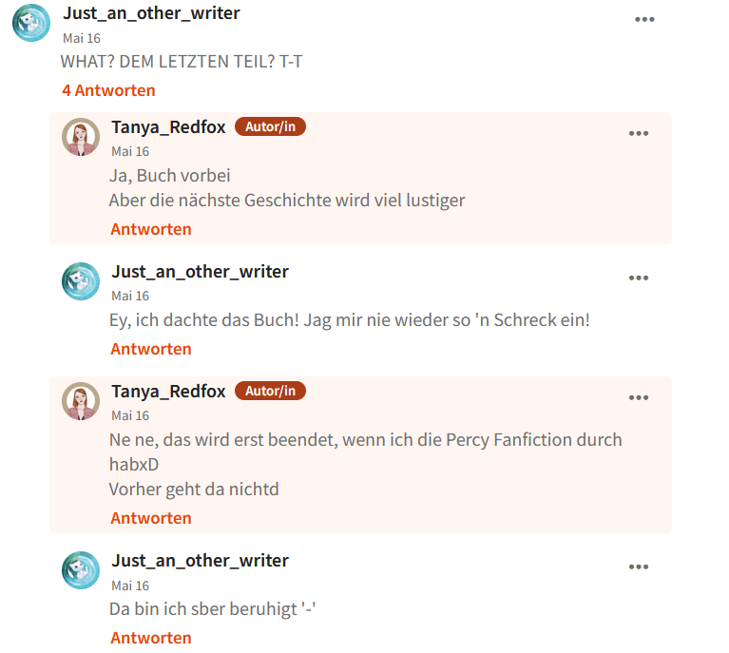Open three-dot menu on 'Ey, ich dachte' reply
The image size is (729, 653).
639,278
